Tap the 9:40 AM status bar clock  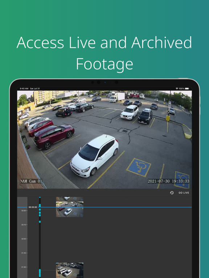[24, 88]
